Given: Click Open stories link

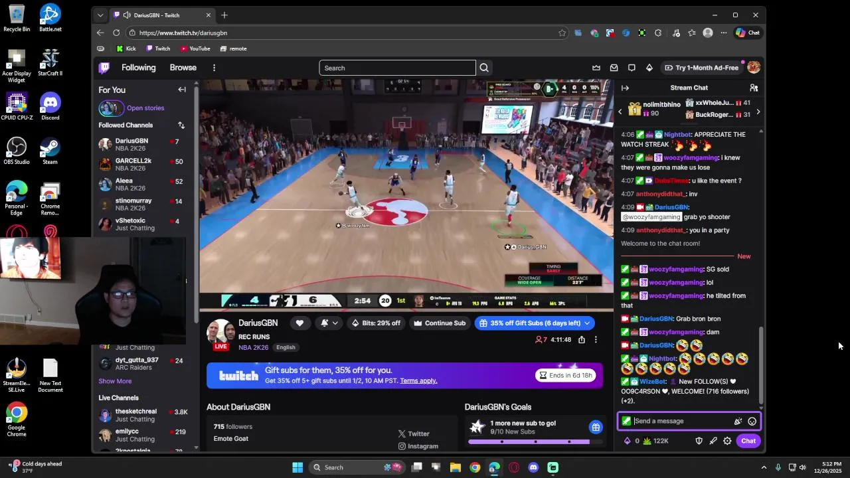Looking at the screenshot, I should tap(145, 108).
